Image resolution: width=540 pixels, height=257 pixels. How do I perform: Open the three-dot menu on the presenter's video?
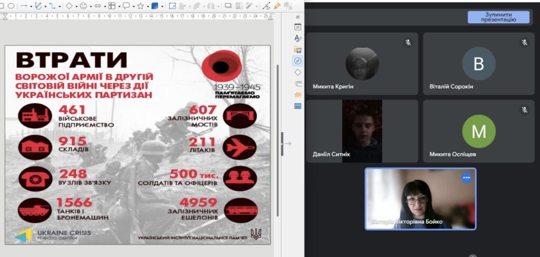click(x=466, y=178)
